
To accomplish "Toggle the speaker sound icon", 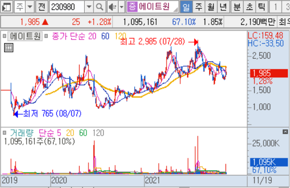I will [112, 7].
